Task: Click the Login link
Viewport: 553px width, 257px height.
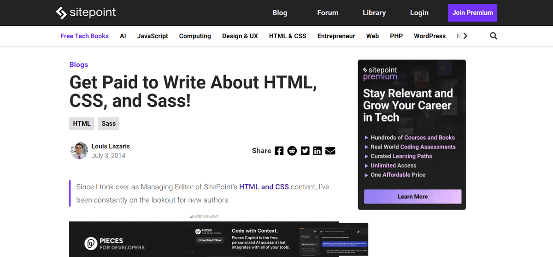Action: click(419, 13)
